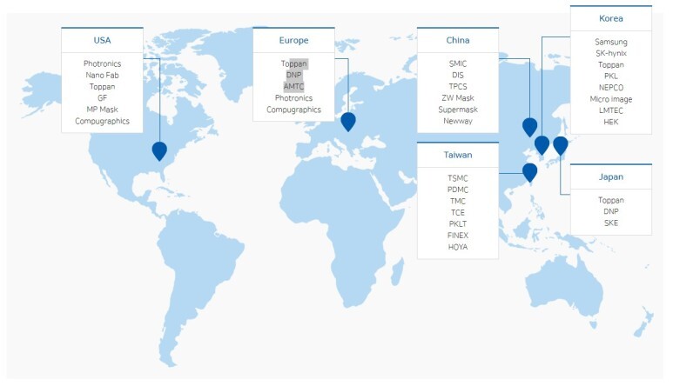Click Newway in the China list
The height and width of the screenshot is (386, 673).
pos(458,121)
